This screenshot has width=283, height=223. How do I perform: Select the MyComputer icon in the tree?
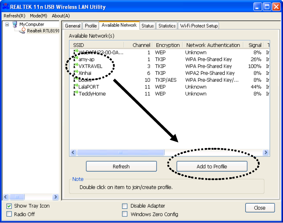[x=15, y=24]
